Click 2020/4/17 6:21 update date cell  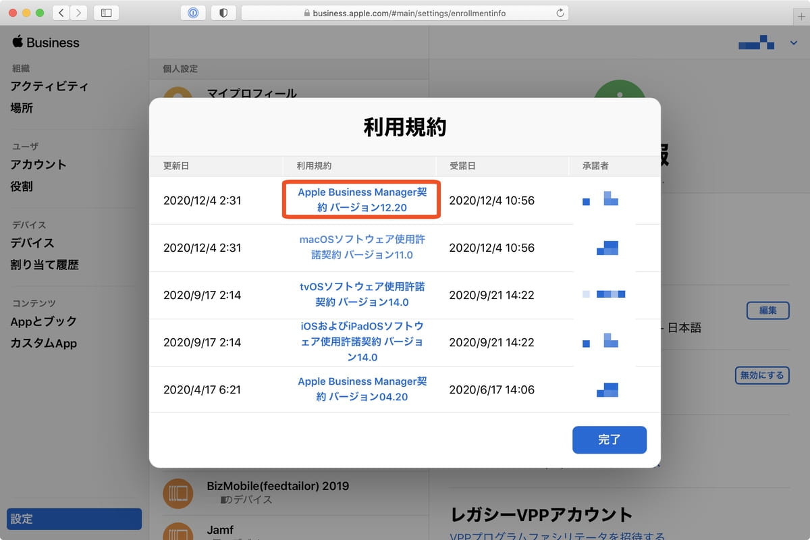[x=202, y=389]
